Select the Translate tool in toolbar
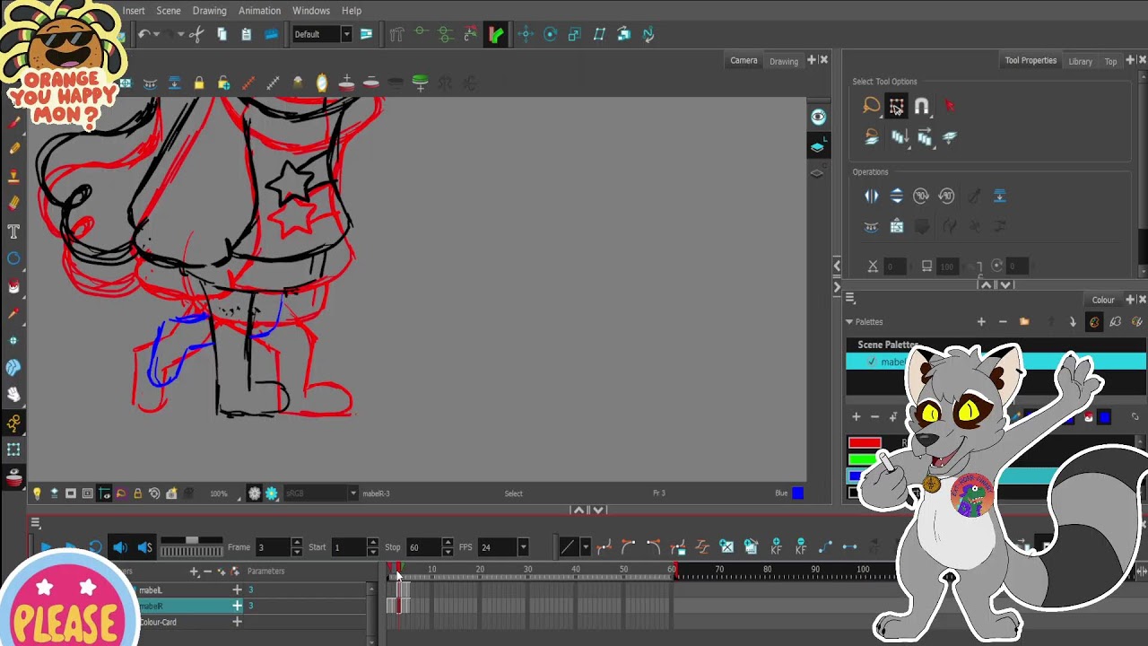 pos(526,34)
